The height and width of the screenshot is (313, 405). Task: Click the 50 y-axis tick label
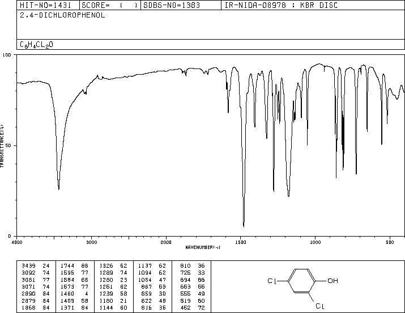coord(8,145)
